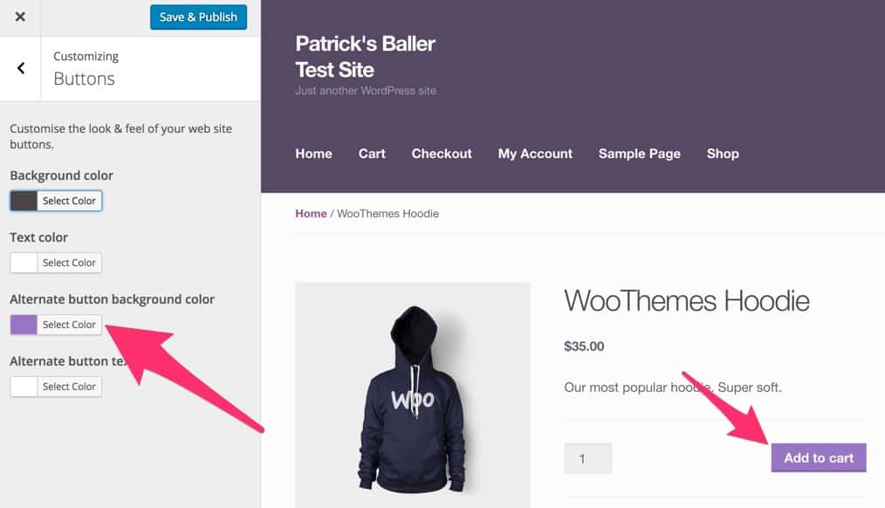885x508 pixels.
Task: Click the white Alternate button text swatch
Action: click(23, 386)
